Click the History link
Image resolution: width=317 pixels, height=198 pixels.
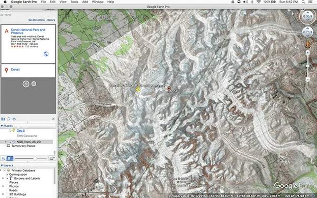point(51,20)
